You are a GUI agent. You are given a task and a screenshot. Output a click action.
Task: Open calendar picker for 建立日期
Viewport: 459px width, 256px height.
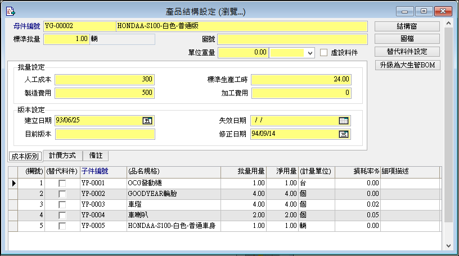coord(147,120)
